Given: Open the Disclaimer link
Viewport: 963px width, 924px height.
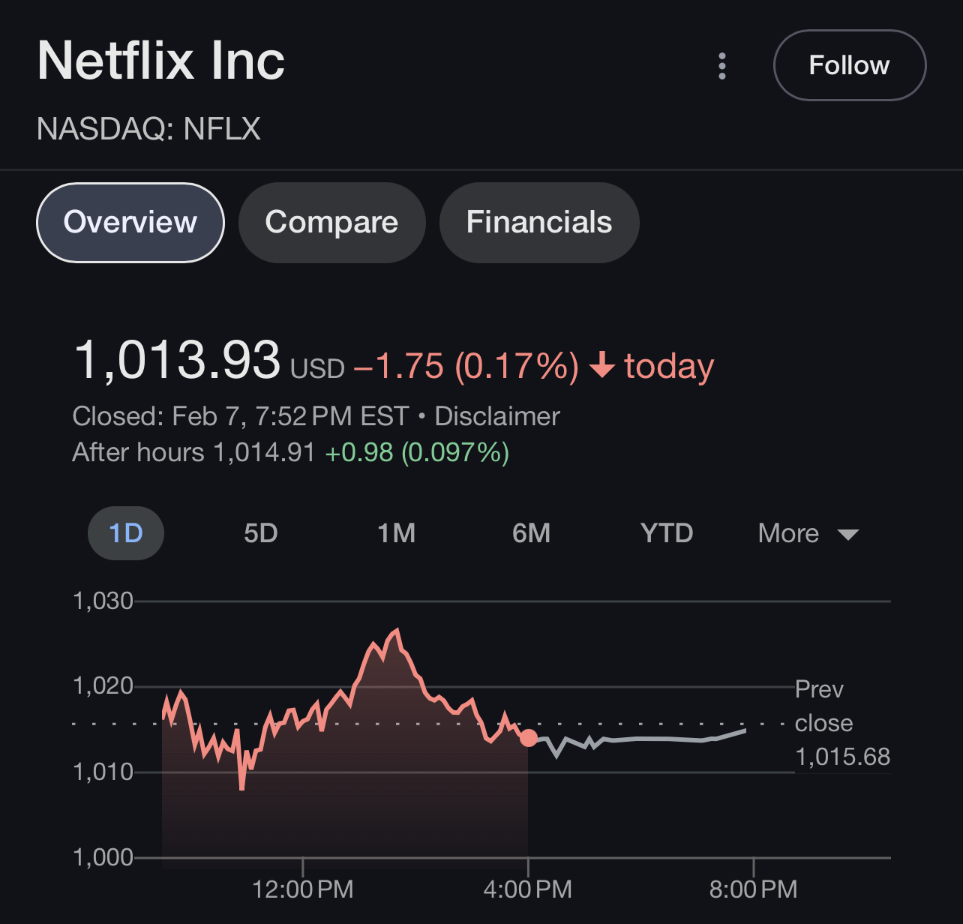Looking at the screenshot, I should coord(497,416).
